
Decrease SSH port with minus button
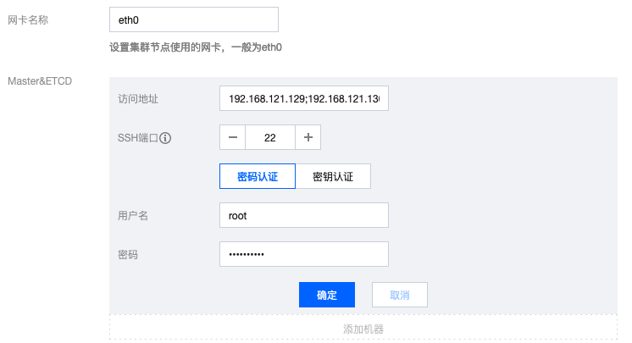pos(233,137)
